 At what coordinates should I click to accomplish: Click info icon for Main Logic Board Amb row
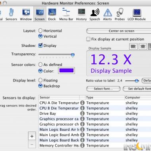point(82,135)
